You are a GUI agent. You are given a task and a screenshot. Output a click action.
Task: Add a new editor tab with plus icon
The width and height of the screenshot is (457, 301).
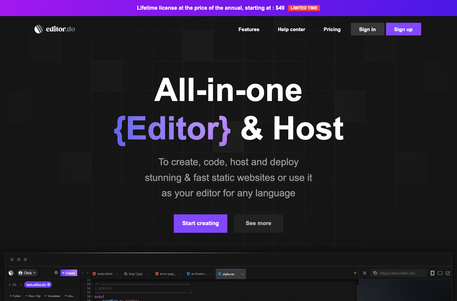pyautogui.click(x=355, y=273)
